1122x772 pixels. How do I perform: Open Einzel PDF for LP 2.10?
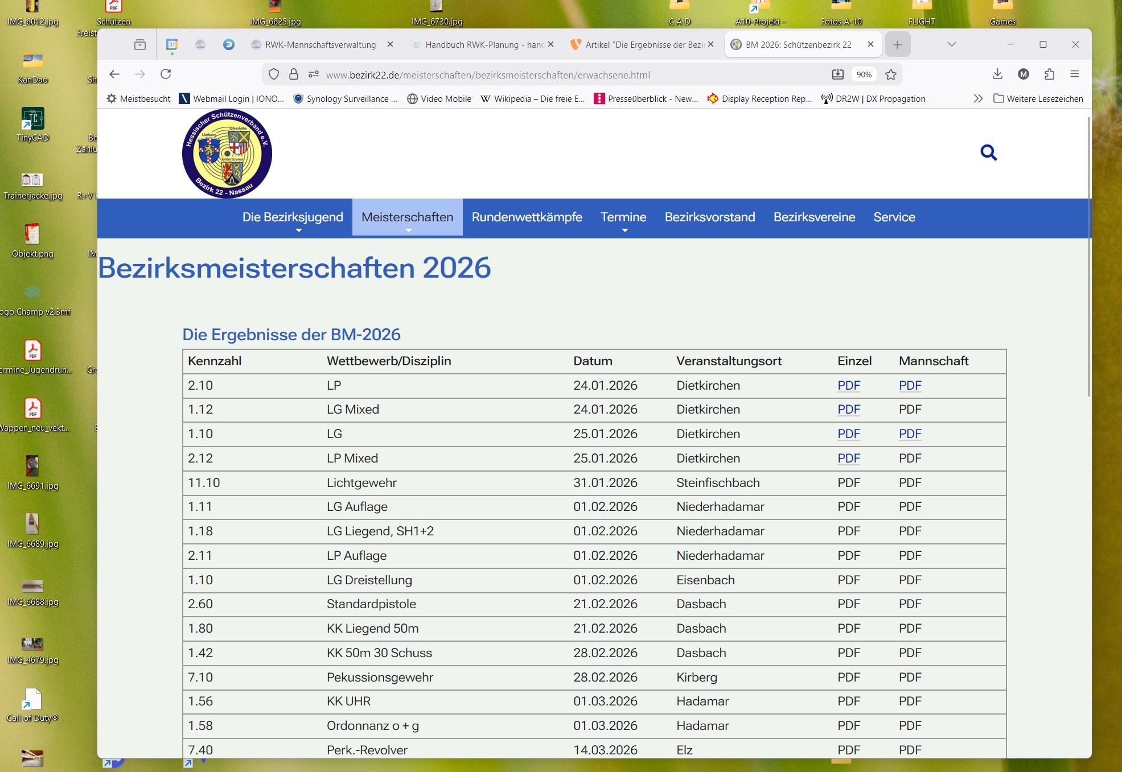[x=848, y=386]
